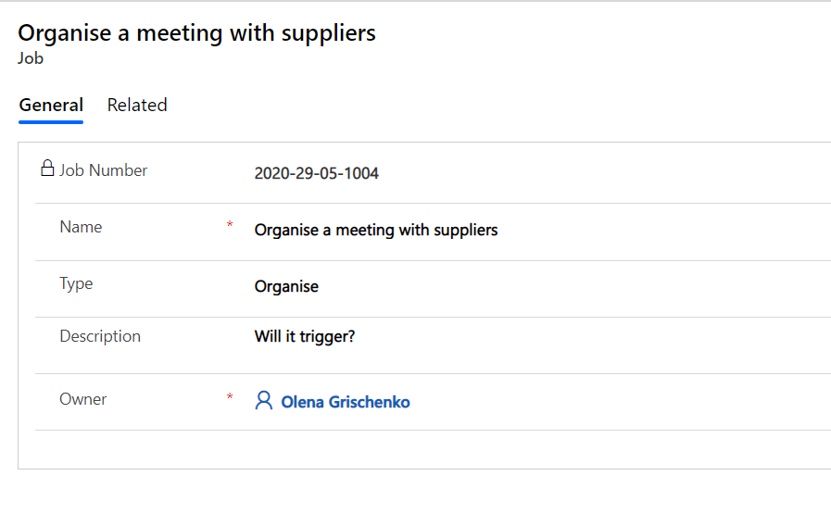The width and height of the screenshot is (831, 526).
Task: Click the person icon next to Olena Grischenko
Action: (264, 401)
